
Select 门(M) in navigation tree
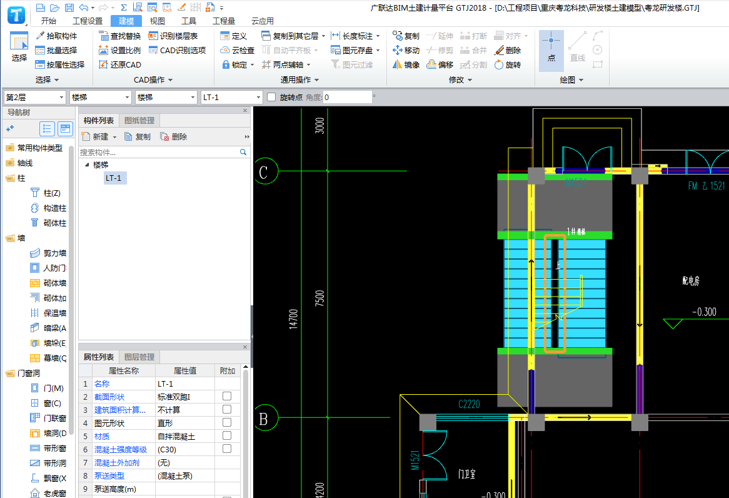tap(48, 388)
